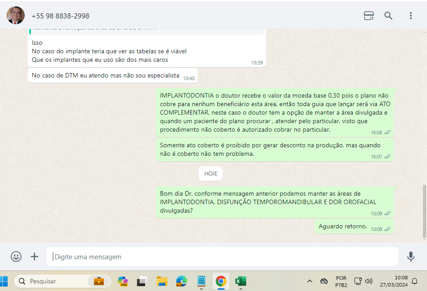
Task: Click the cloud sync-off tray icon
Action: (x=324, y=281)
